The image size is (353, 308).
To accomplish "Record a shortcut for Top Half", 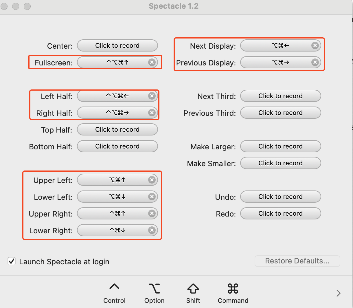I will (117, 129).
